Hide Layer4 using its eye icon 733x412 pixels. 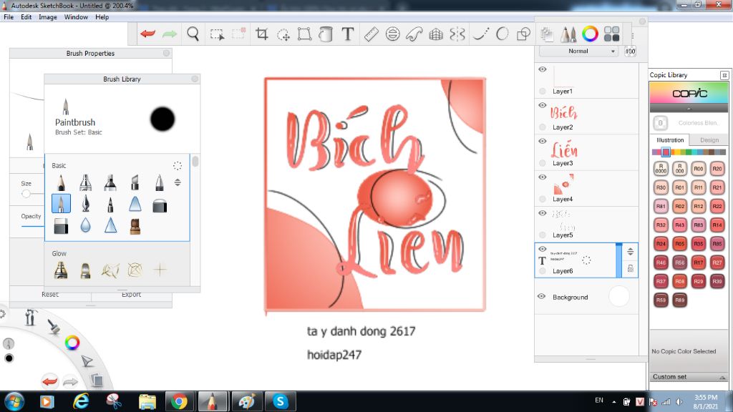543,177
